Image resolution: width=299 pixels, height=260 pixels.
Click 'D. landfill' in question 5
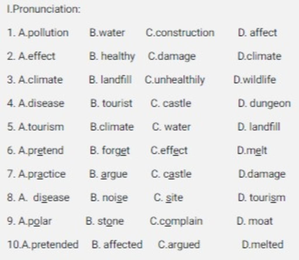click(259, 127)
